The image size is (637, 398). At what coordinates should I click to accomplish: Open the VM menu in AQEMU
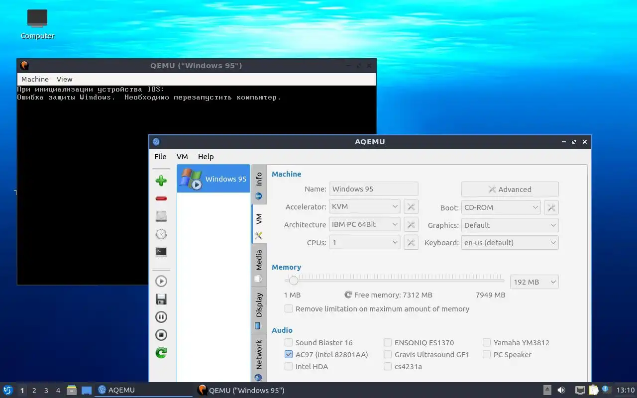click(x=182, y=156)
